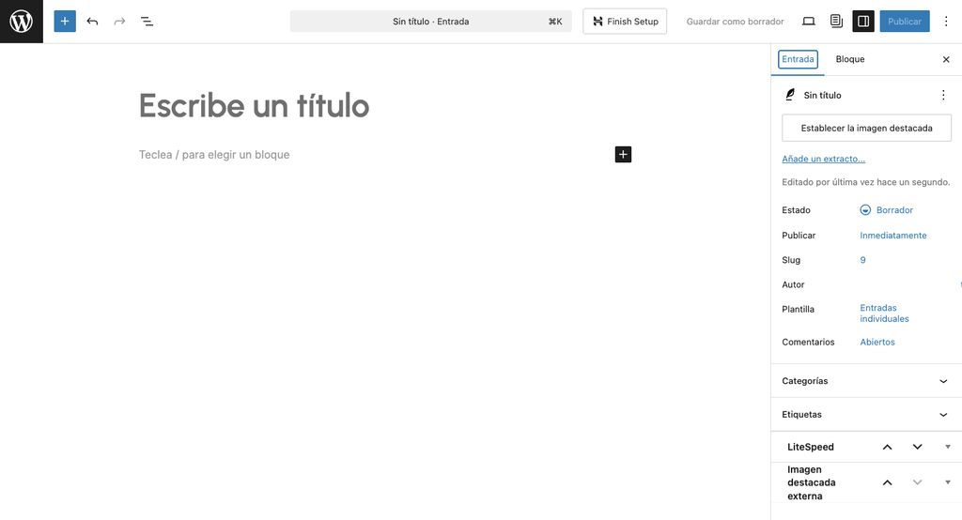
Task: Click the Añade un extracto link
Action: [823, 159]
